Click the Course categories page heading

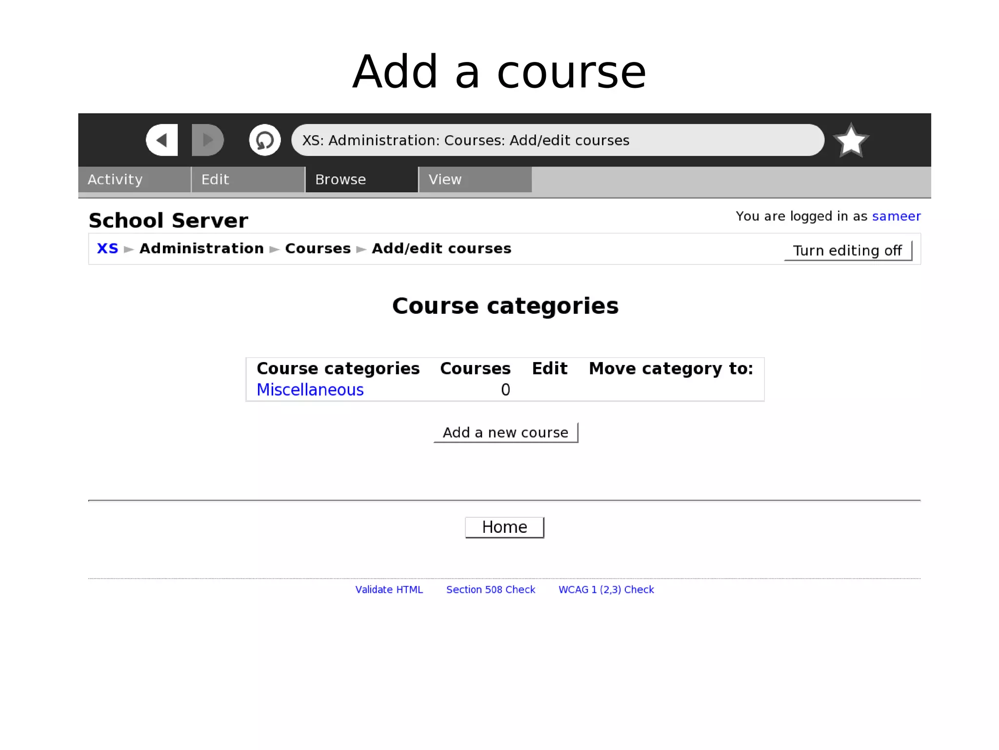pos(505,306)
